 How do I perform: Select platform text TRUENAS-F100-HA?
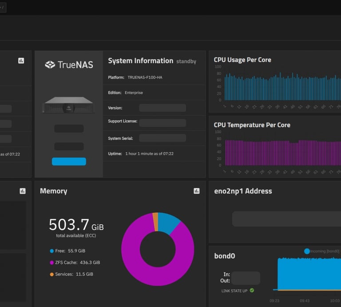(x=145, y=77)
